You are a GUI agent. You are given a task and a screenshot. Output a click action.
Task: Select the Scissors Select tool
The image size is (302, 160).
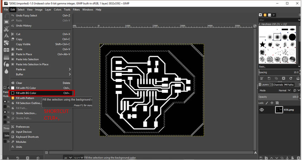click(x=6, y=29)
